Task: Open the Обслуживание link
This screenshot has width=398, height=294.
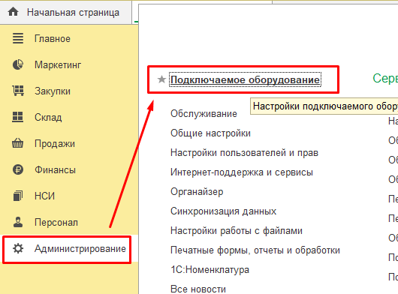Action: [x=204, y=113]
